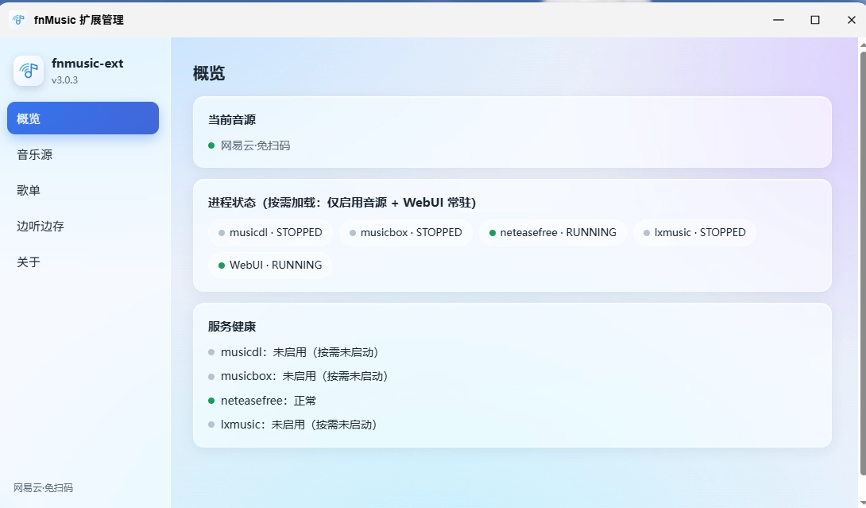Click the vertical scrollbar on the right

[x=862, y=262]
